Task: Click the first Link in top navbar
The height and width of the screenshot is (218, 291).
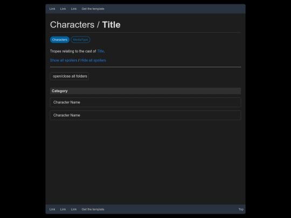Action: 52,9
